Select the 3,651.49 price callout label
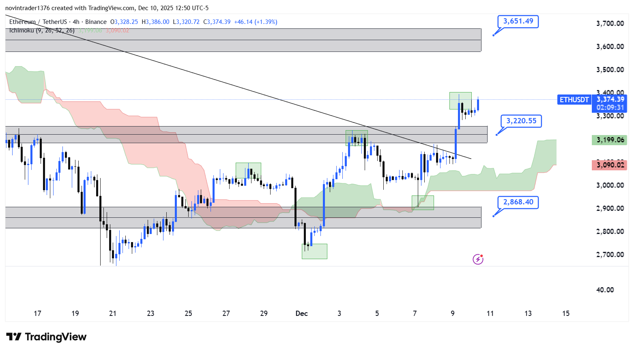634x352 pixels. click(518, 21)
